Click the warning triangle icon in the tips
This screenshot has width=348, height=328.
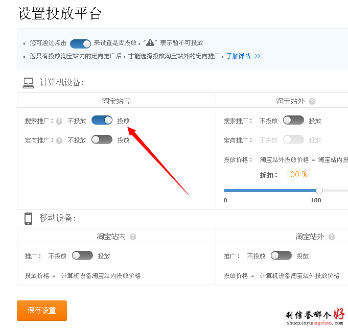150,43
